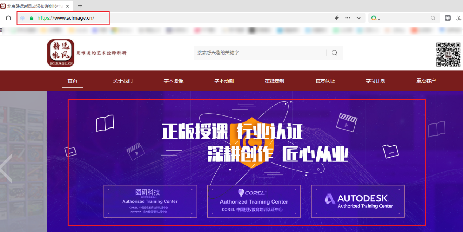Click the AUTODESK Authorized Training Center card
This screenshot has width=463, height=232.
pyautogui.click(x=358, y=201)
